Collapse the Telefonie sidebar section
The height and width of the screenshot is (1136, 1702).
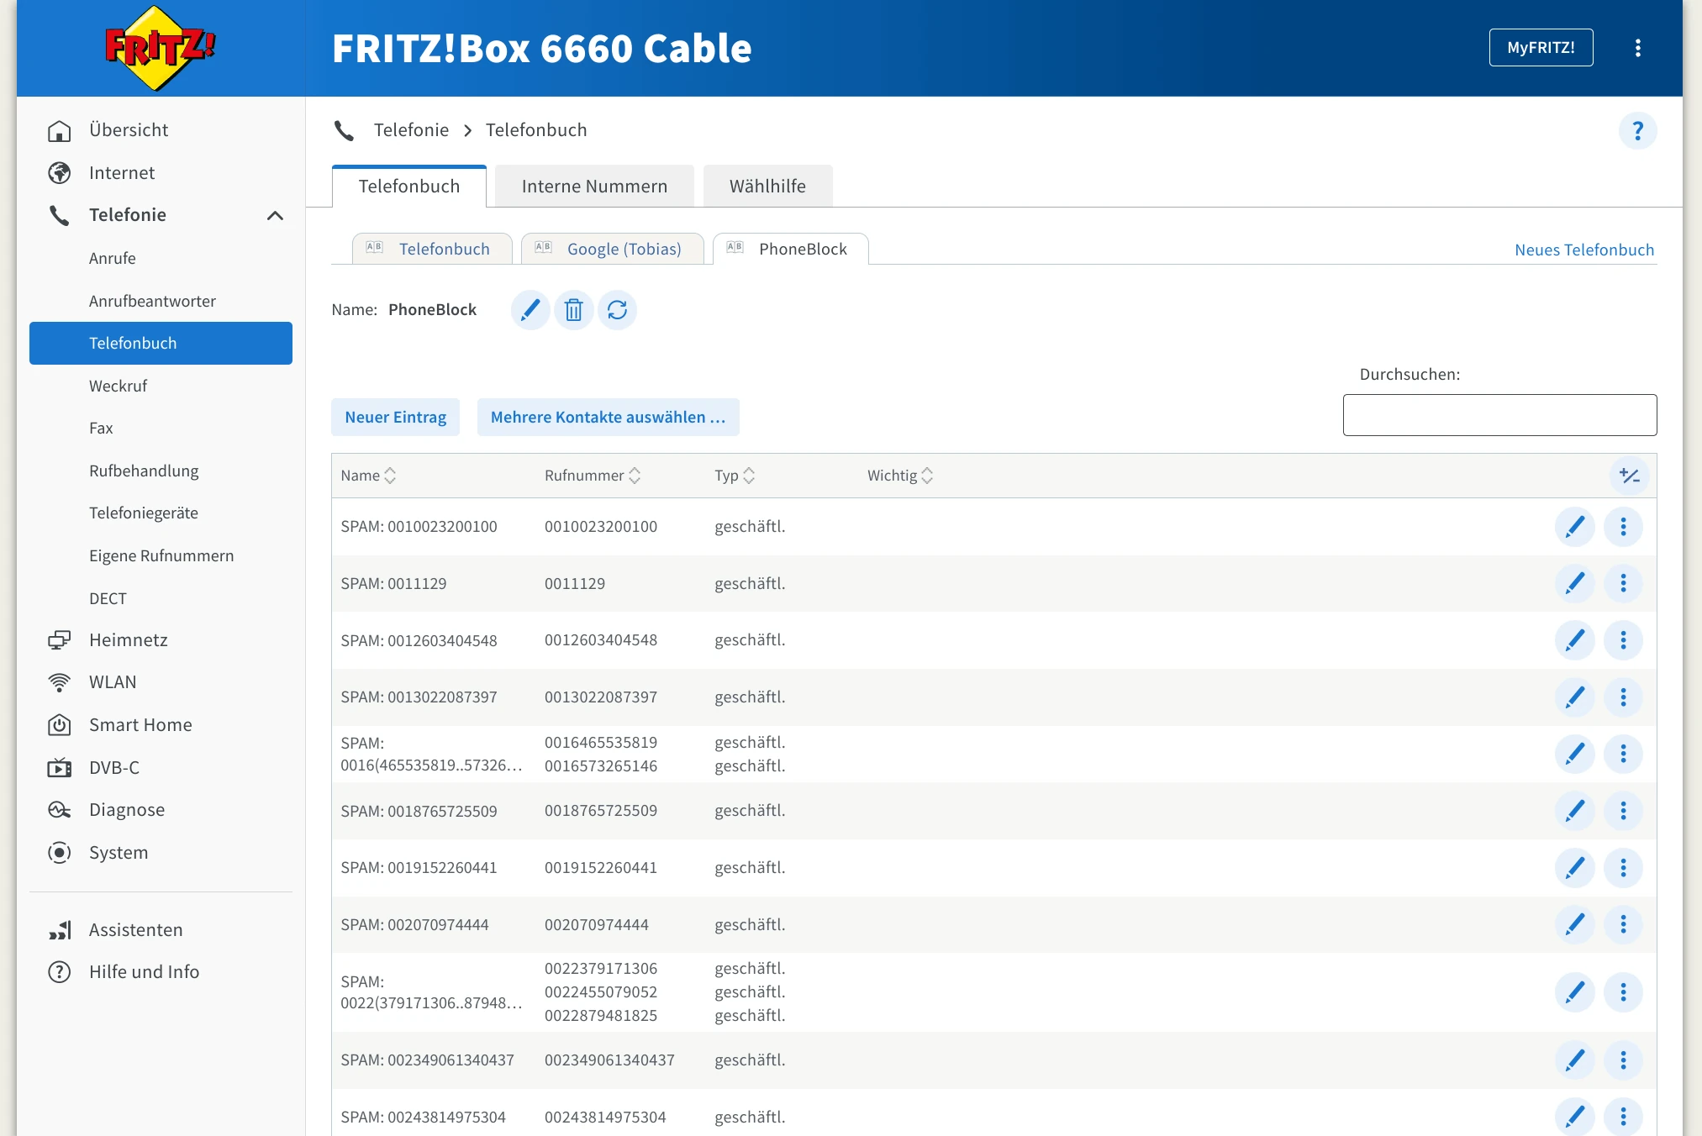[275, 216]
